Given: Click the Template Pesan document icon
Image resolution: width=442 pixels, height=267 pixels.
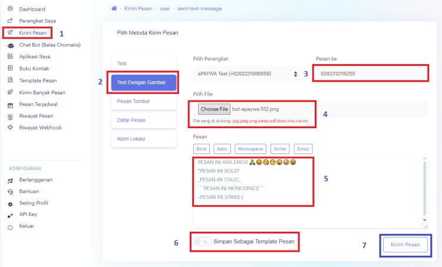Looking at the screenshot, I should click(x=11, y=80).
